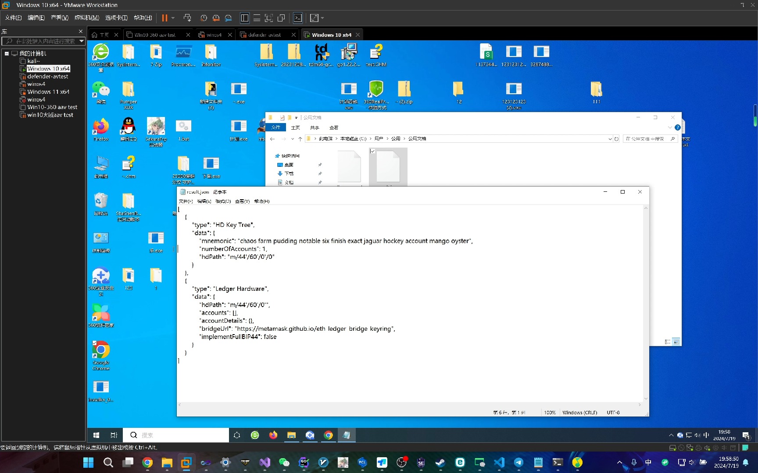
Task: Switch to the winos4 VM tab
Action: [x=214, y=35]
